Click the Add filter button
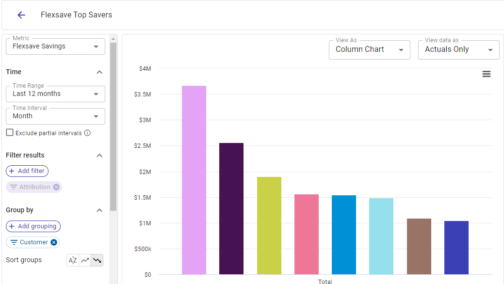This screenshot has width=504, height=284. click(27, 171)
